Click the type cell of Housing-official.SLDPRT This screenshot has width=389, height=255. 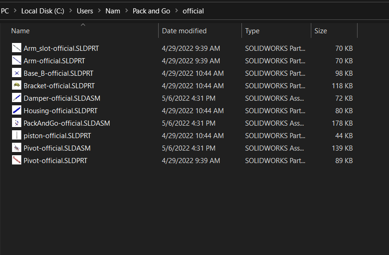click(275, 111)
